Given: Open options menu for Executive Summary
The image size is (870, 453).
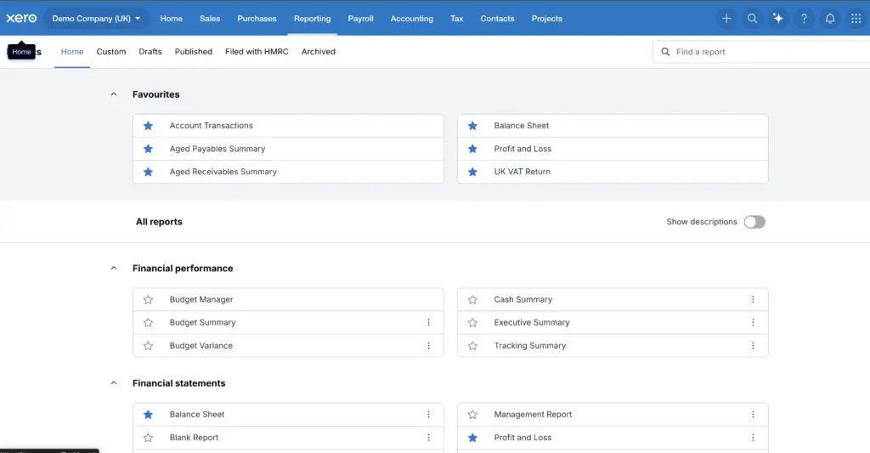Looking at the screenshot, I should click(x=753, y=322).
